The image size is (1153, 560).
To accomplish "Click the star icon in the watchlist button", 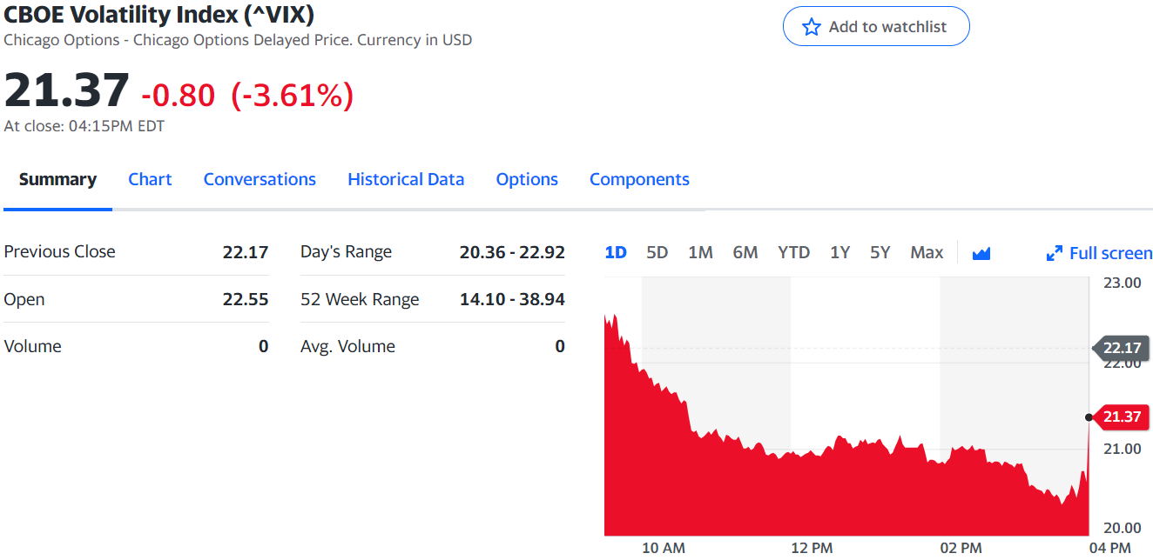I will (812, 27).
